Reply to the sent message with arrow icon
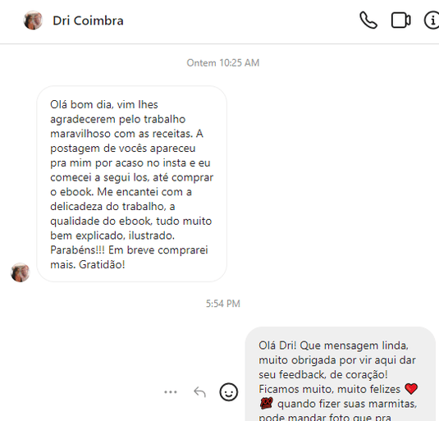439x421 pixels. 199,392
